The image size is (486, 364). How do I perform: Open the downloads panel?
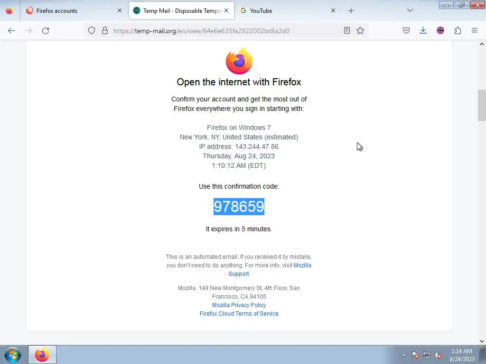click(423, 30)
